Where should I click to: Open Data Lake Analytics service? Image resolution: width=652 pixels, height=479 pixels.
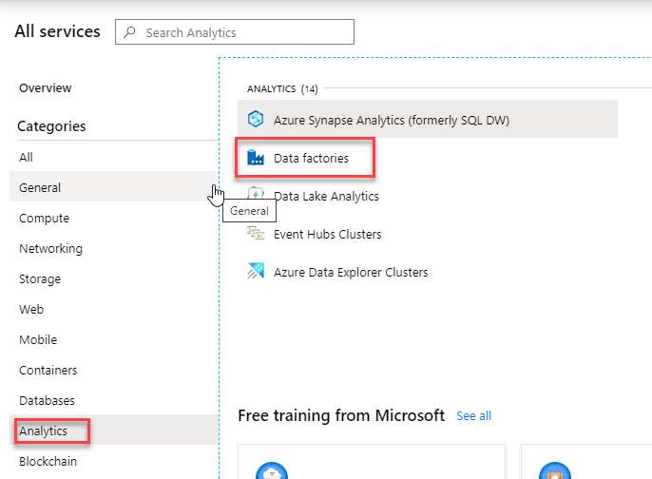click(x=326, y=196)
